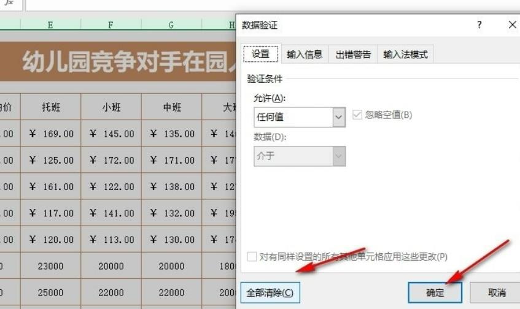Select the cell with ¥ 138.00
Image resolution: width=520 pixels, height=309 pixels.
coord(171,186)
